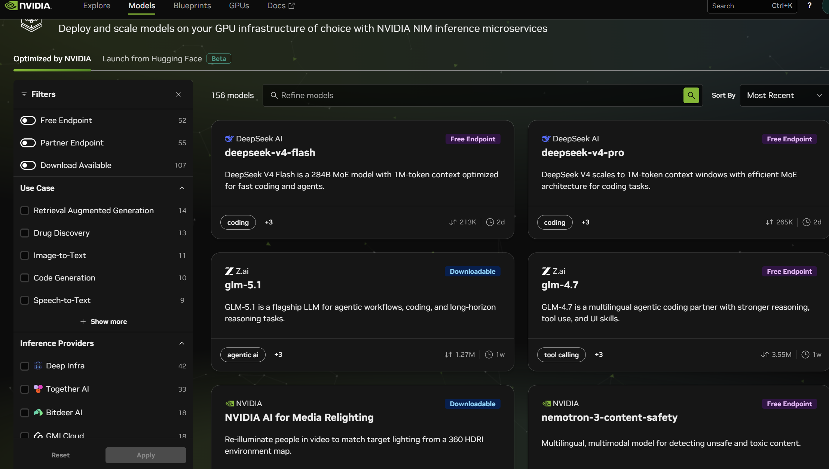The height and width of the screenshot is (469, 829).
Task: Click the Together AI provider logo icon
Action: (x=38, y=389)
